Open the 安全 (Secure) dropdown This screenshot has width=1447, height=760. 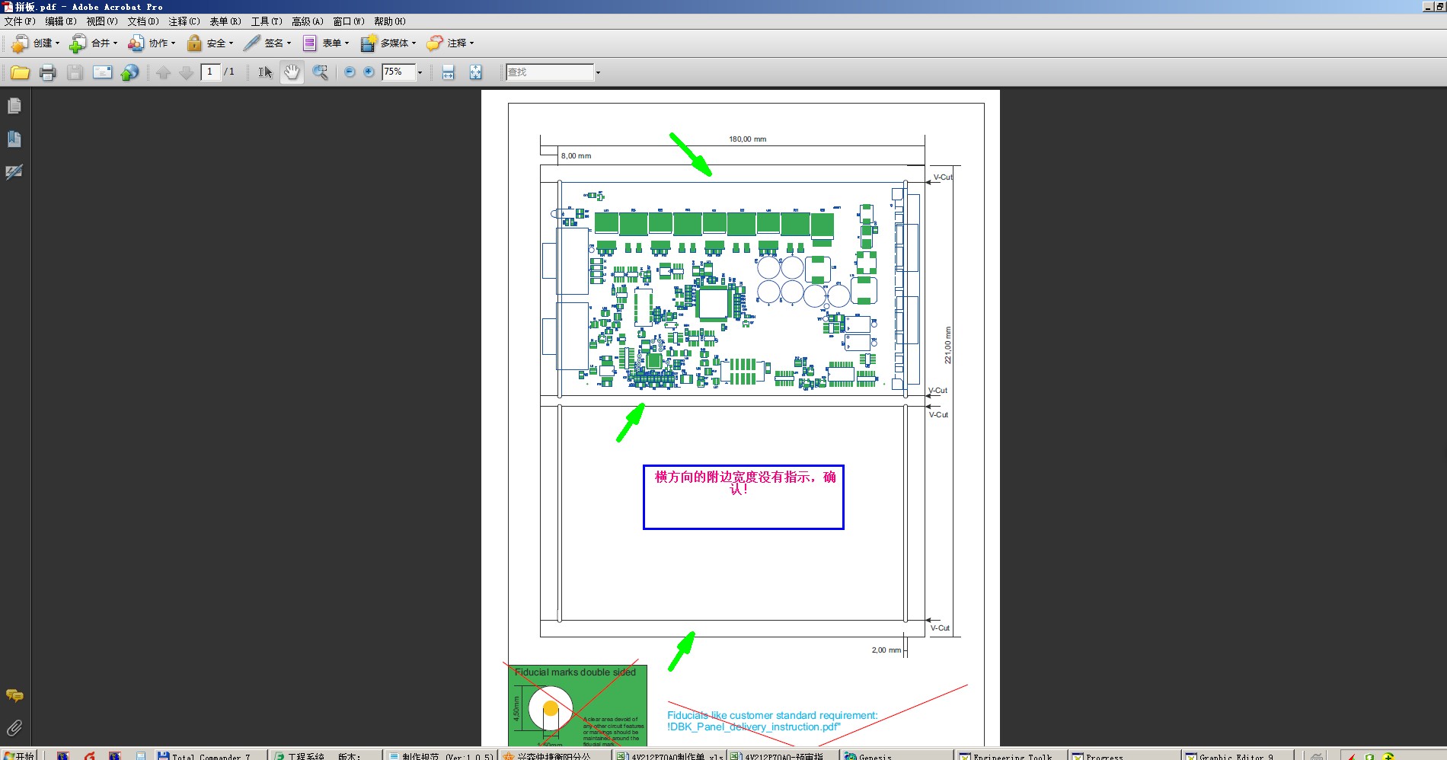210,43
